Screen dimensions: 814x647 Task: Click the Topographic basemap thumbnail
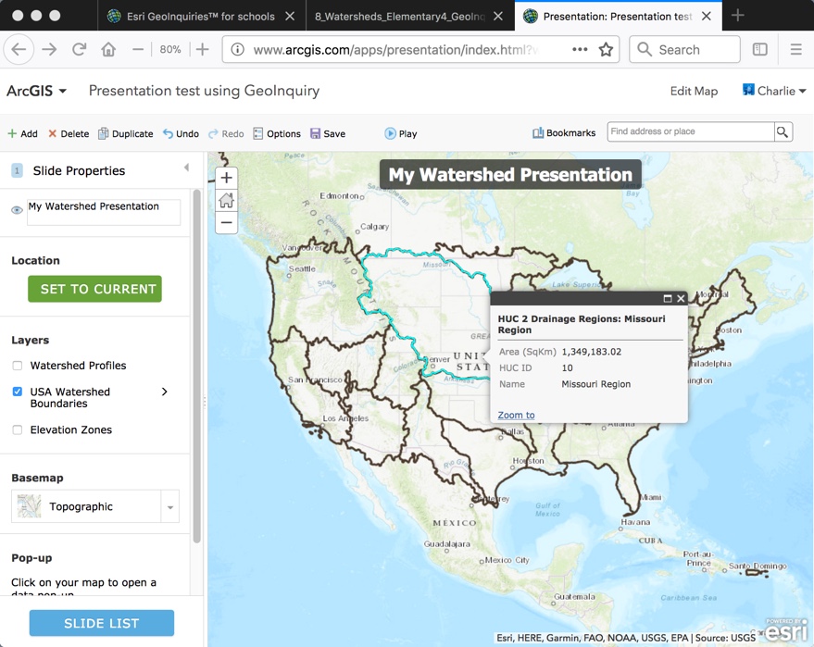[29, 506]
